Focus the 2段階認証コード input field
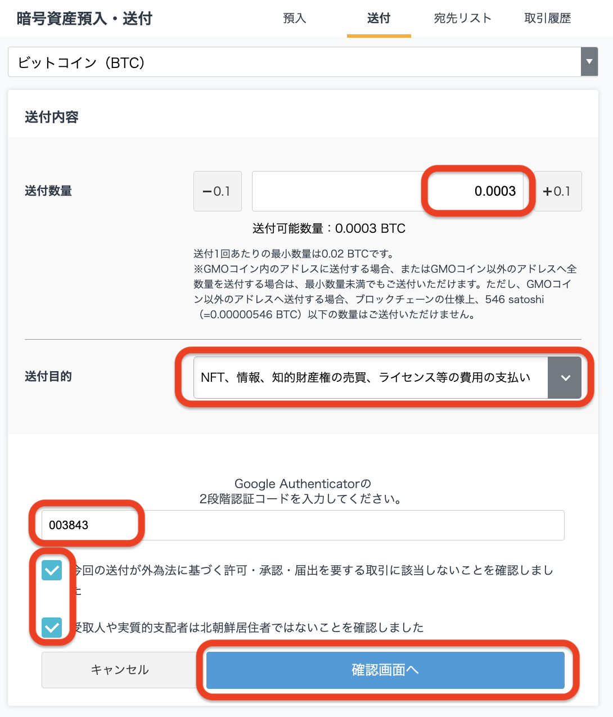Viewport: 613px width, 717px height. [303, 525]
